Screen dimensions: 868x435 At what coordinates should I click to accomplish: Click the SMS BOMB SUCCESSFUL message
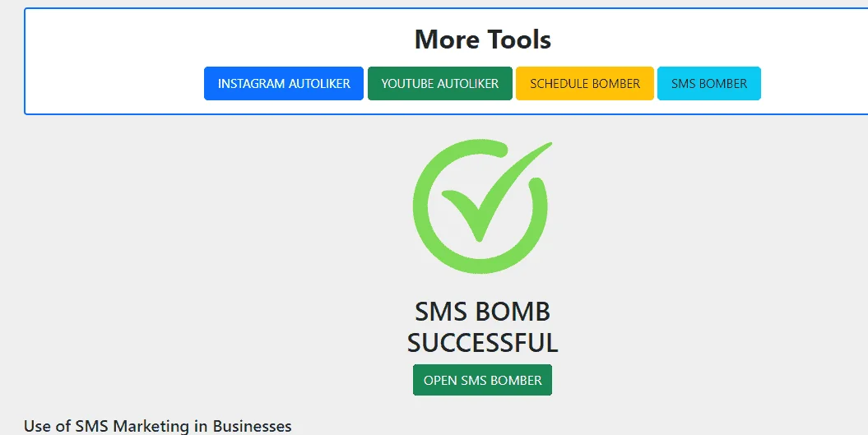point(482,327)
